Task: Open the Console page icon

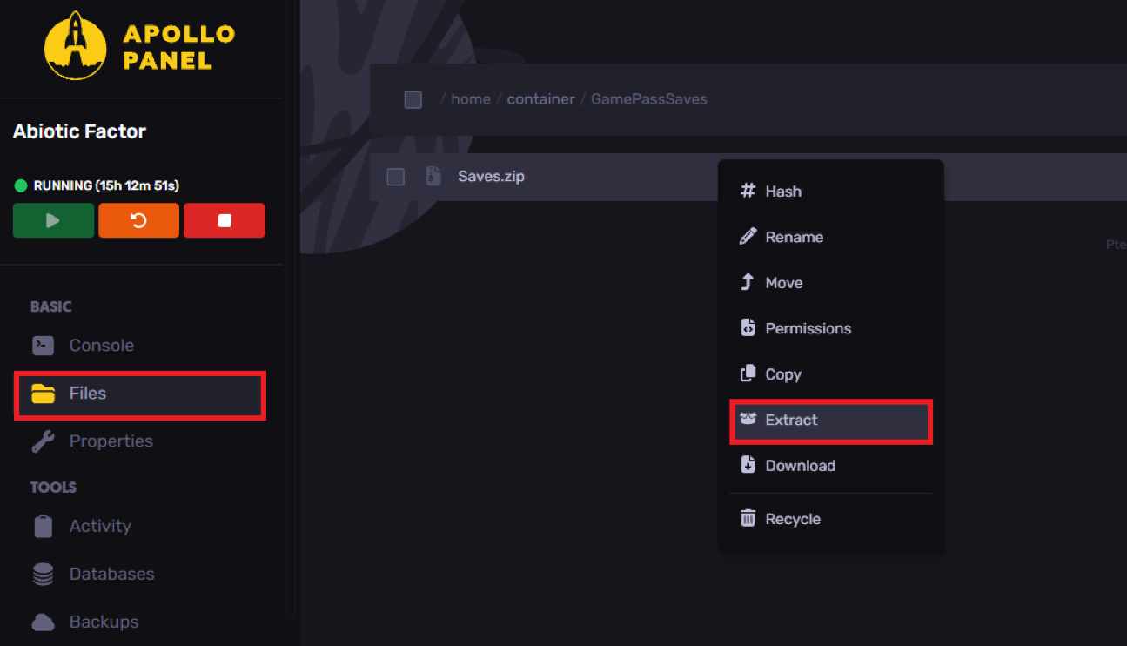Action: 43,346
